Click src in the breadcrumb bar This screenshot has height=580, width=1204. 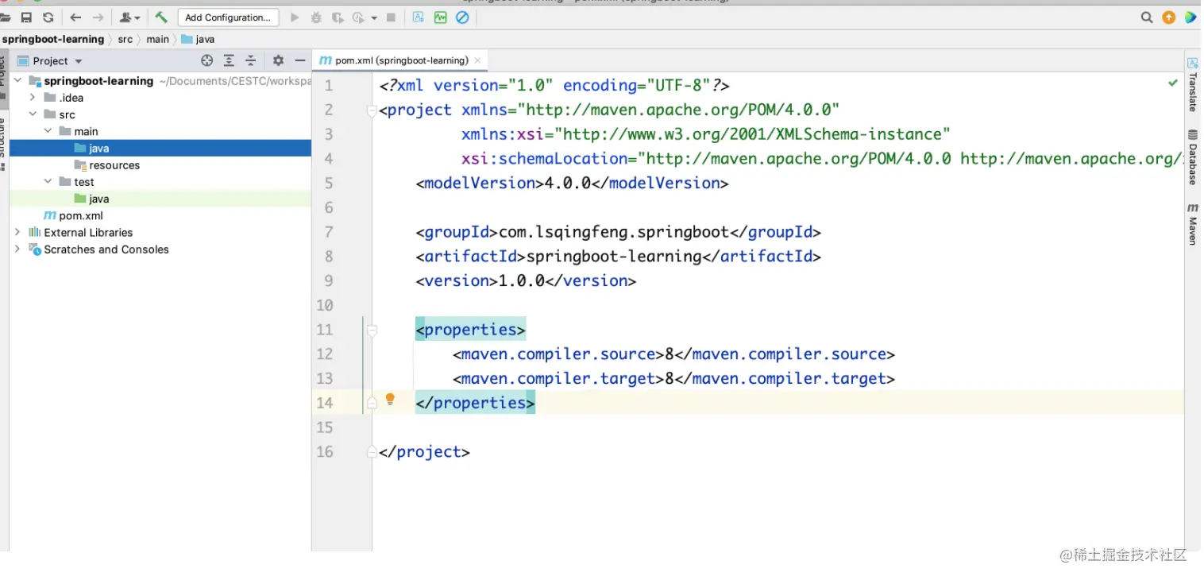pos(125,39)
